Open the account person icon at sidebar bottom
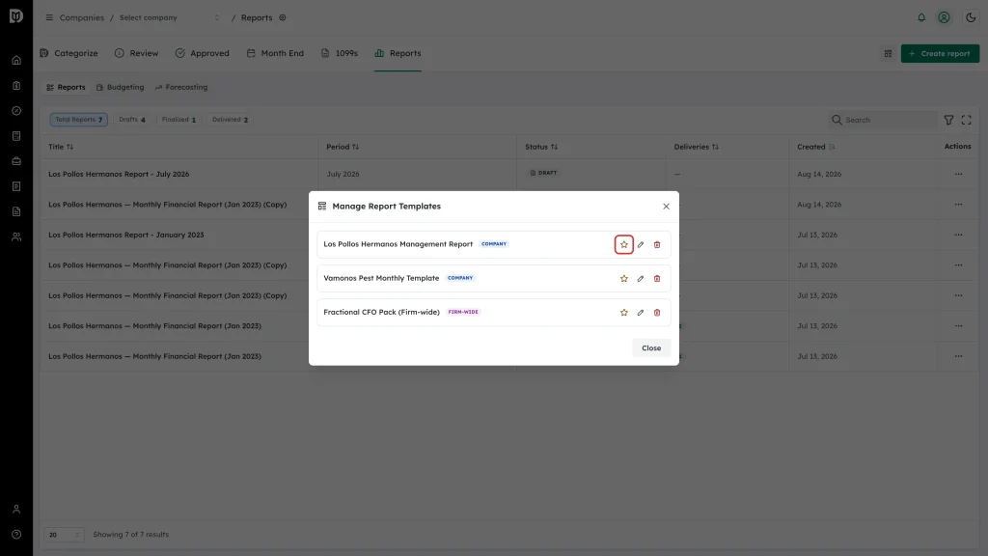 pyautogui.click(x=16, y=510)
